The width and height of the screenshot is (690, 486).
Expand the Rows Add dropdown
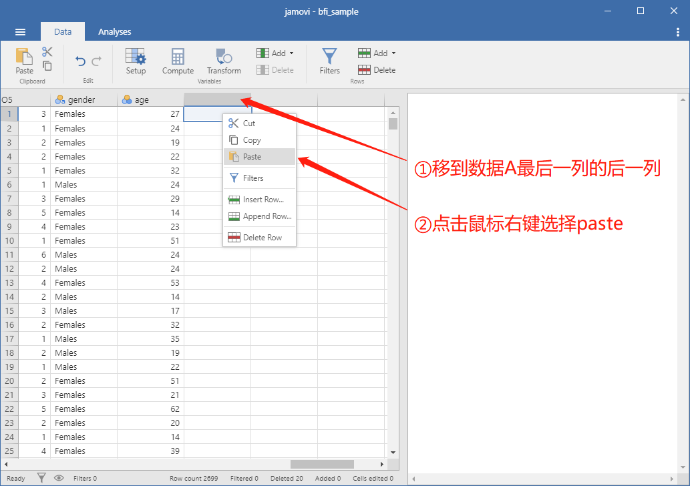[377, 53]
